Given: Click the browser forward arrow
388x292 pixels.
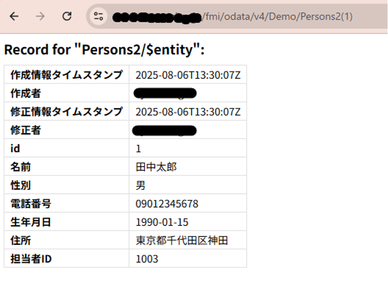Looking at the screenshot, I should (41, 16).
